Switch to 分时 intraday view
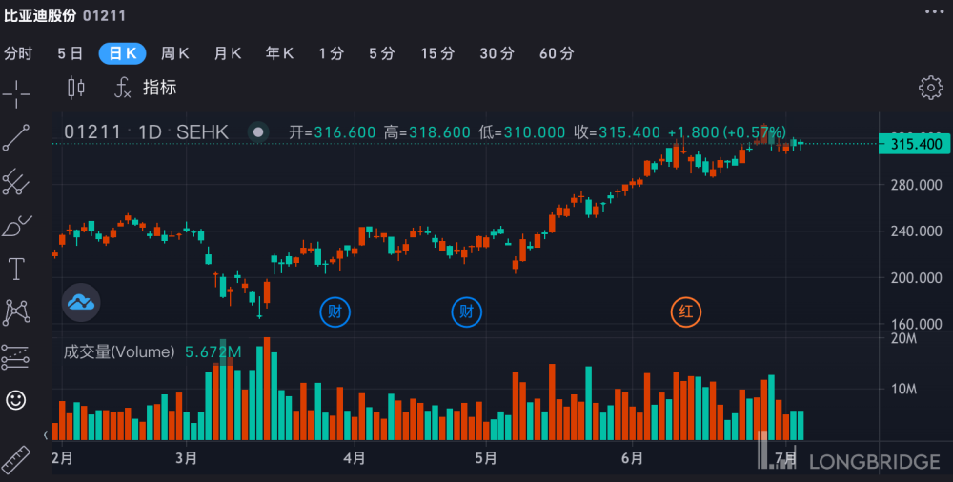 [18, 53]
